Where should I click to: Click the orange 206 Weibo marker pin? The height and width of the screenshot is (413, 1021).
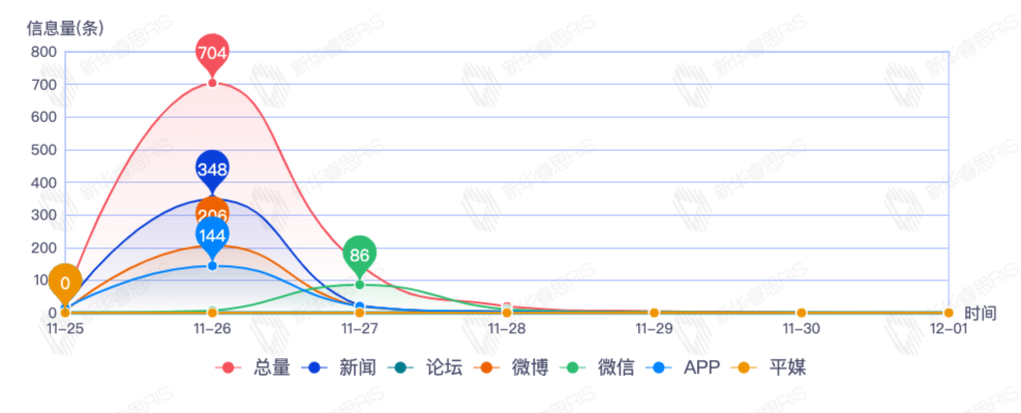[x=212, y=210]
